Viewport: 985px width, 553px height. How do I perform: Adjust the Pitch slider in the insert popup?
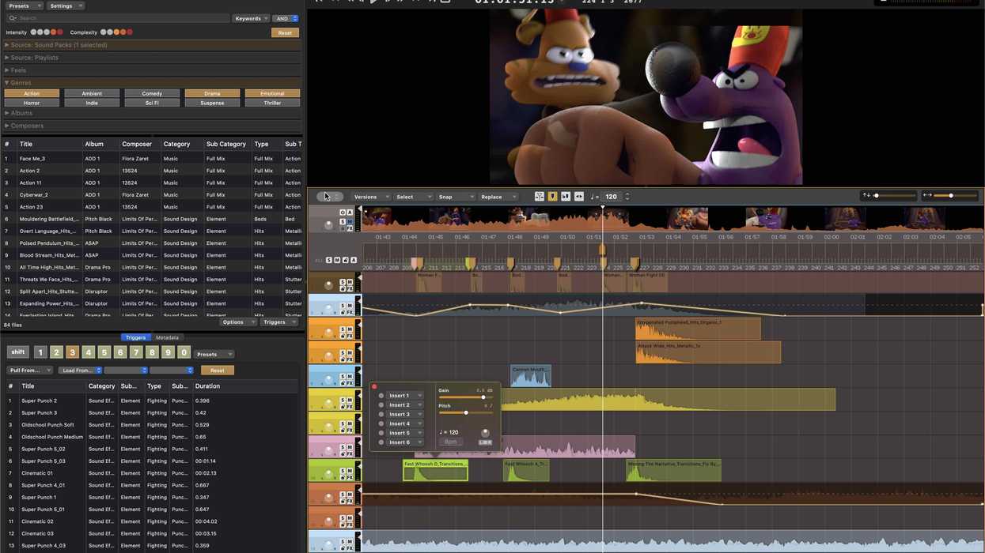(x=465, y=412)
